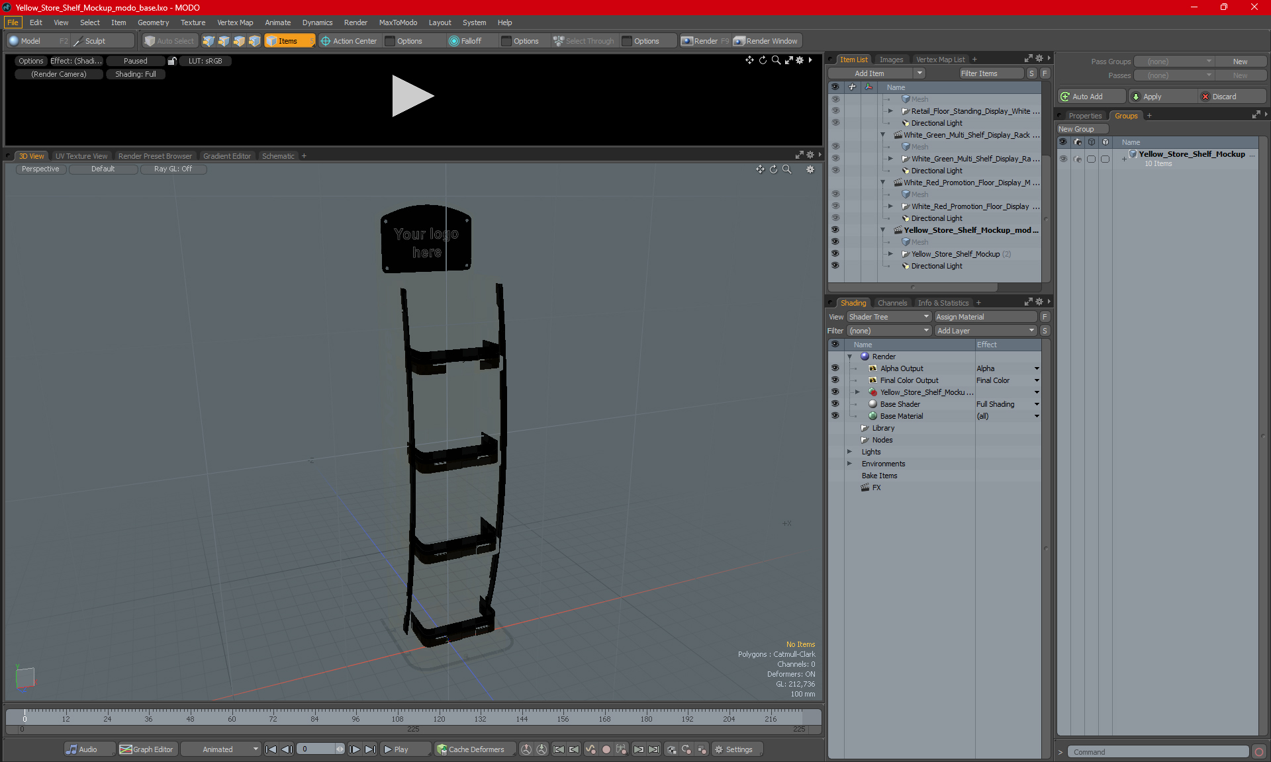Screen dimensions: 1271x762
Task: Open the Graph Editor
Action: point(146,749)
